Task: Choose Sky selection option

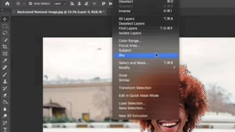Action: click(x=146, y=55)
